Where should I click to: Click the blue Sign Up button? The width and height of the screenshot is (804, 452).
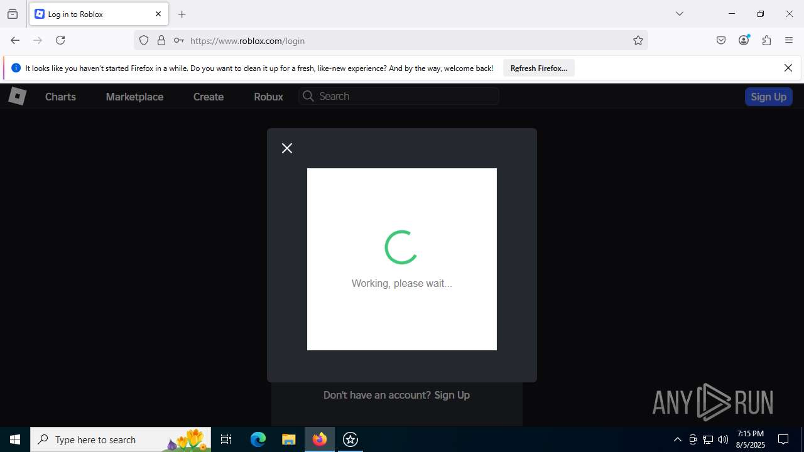point(768,97)
